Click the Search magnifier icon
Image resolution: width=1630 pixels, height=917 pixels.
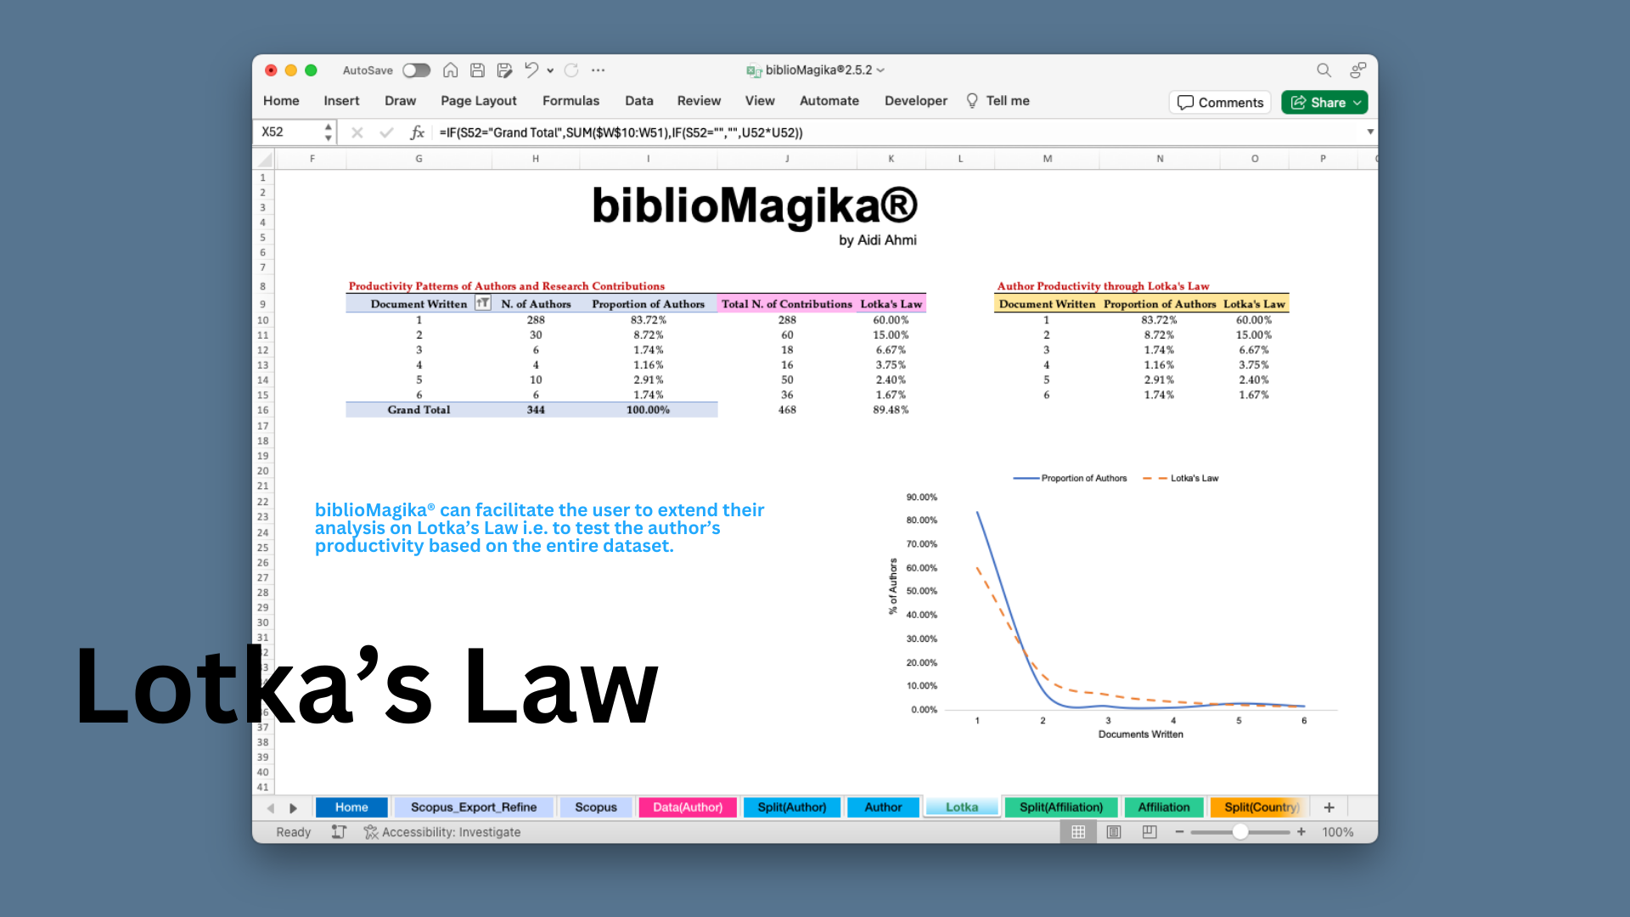(1324, 70)
